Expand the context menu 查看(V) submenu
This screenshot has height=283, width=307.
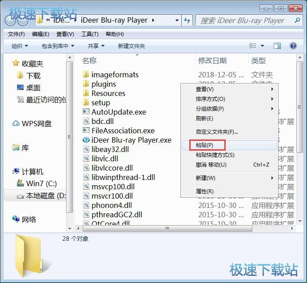(x=229, y=89)
